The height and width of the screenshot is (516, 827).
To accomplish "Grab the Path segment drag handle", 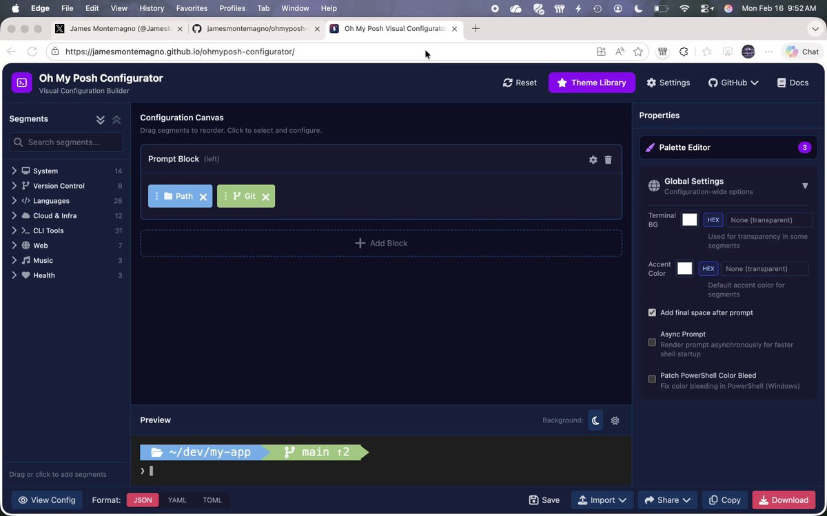I will pos(156,196).
